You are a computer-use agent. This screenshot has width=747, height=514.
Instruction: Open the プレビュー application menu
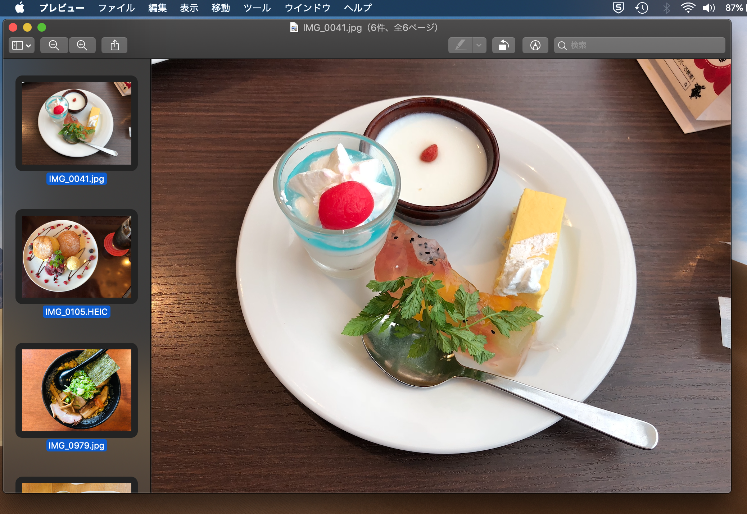[x=62, y=8]
